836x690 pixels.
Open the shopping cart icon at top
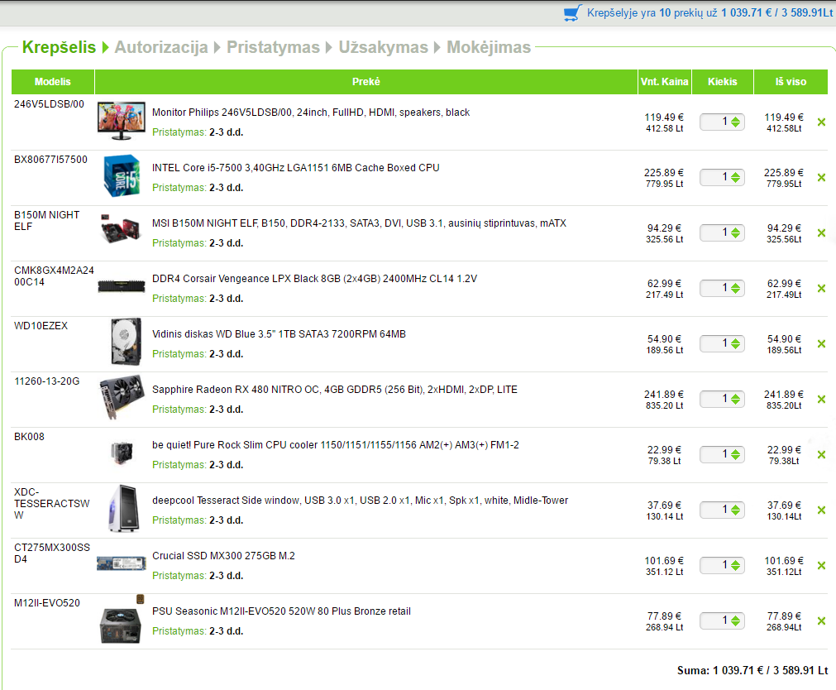point(572,13)
